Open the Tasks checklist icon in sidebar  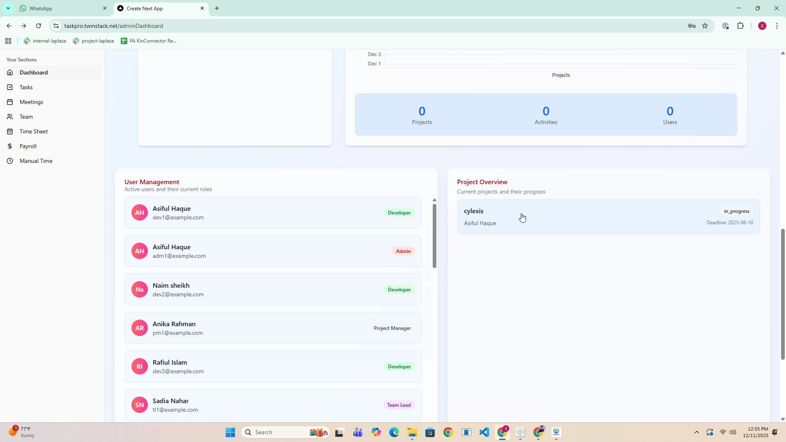(x=10, y=87)
